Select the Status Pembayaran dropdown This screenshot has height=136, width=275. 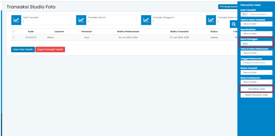(256, 82)
